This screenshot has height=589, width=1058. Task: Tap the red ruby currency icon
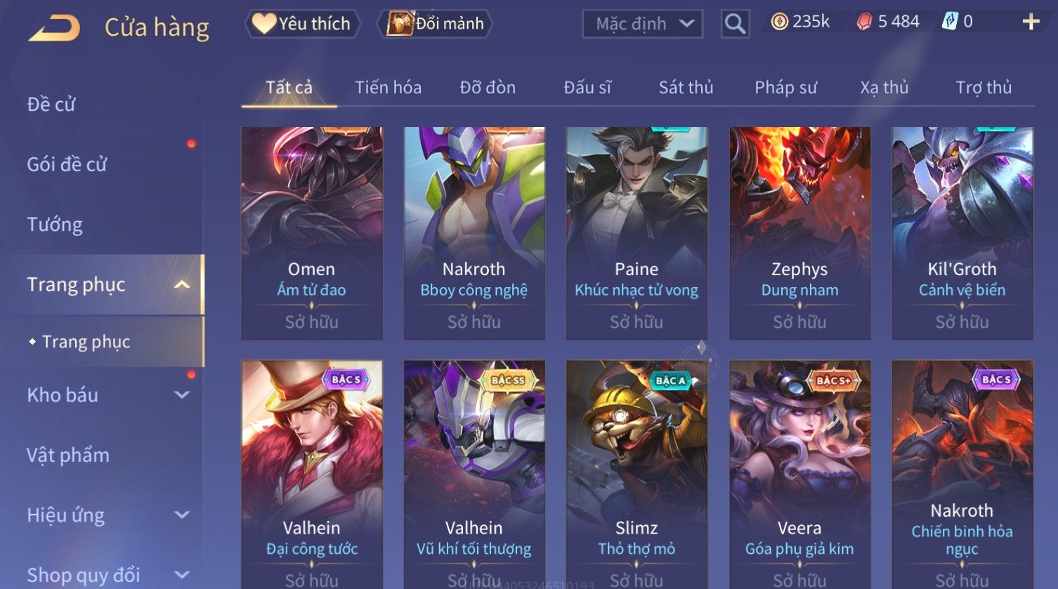pyautogui.click(x=864, y=22)
